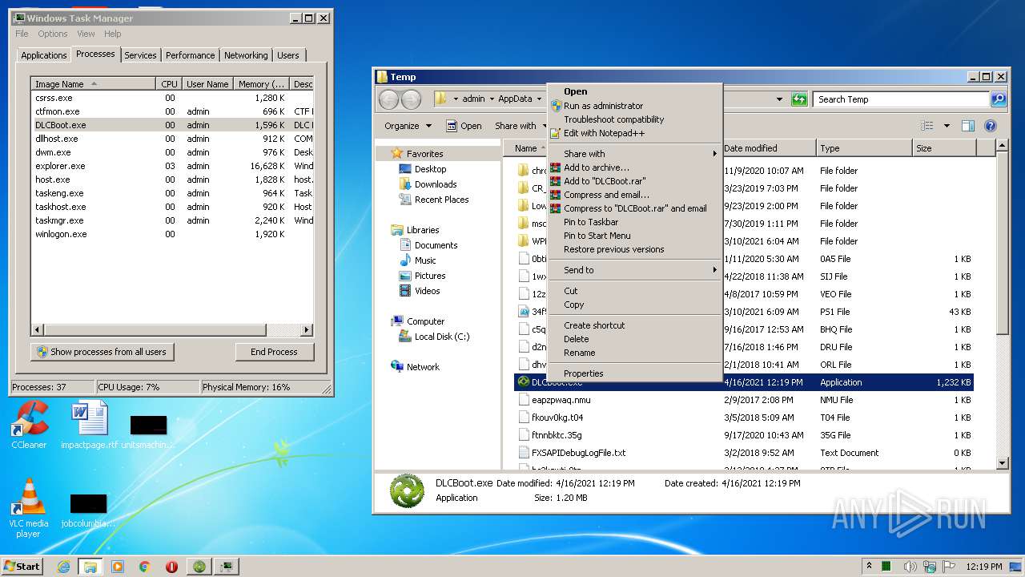Screen dimensions: 1025x577
Task: Select Downloads in Favorites
Action: pos(436,184)
